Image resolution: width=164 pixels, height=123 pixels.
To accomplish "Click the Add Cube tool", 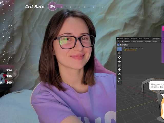I will point(119,83).
